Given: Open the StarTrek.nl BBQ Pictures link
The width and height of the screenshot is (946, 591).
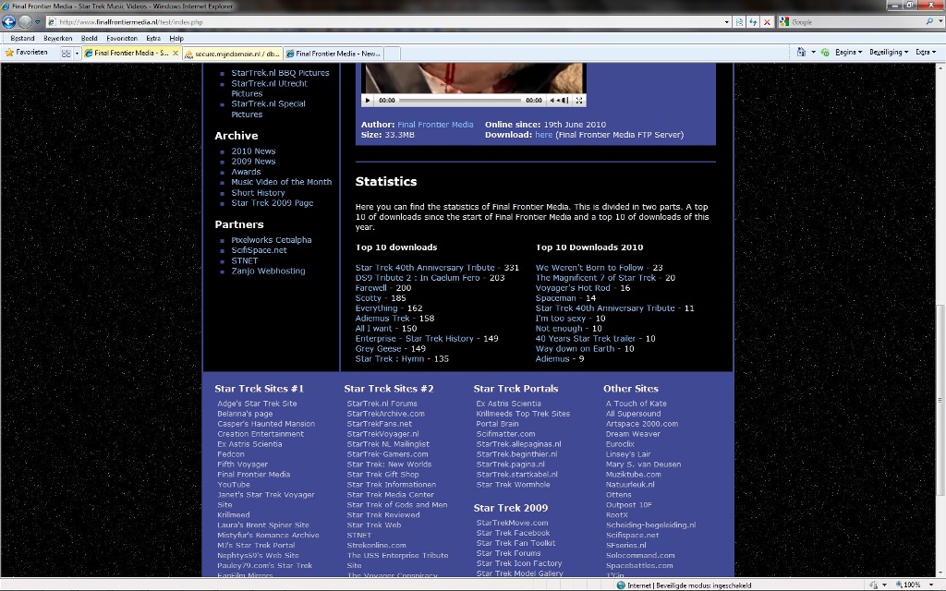Looking at the screenshot, I should tap(280, 72).
